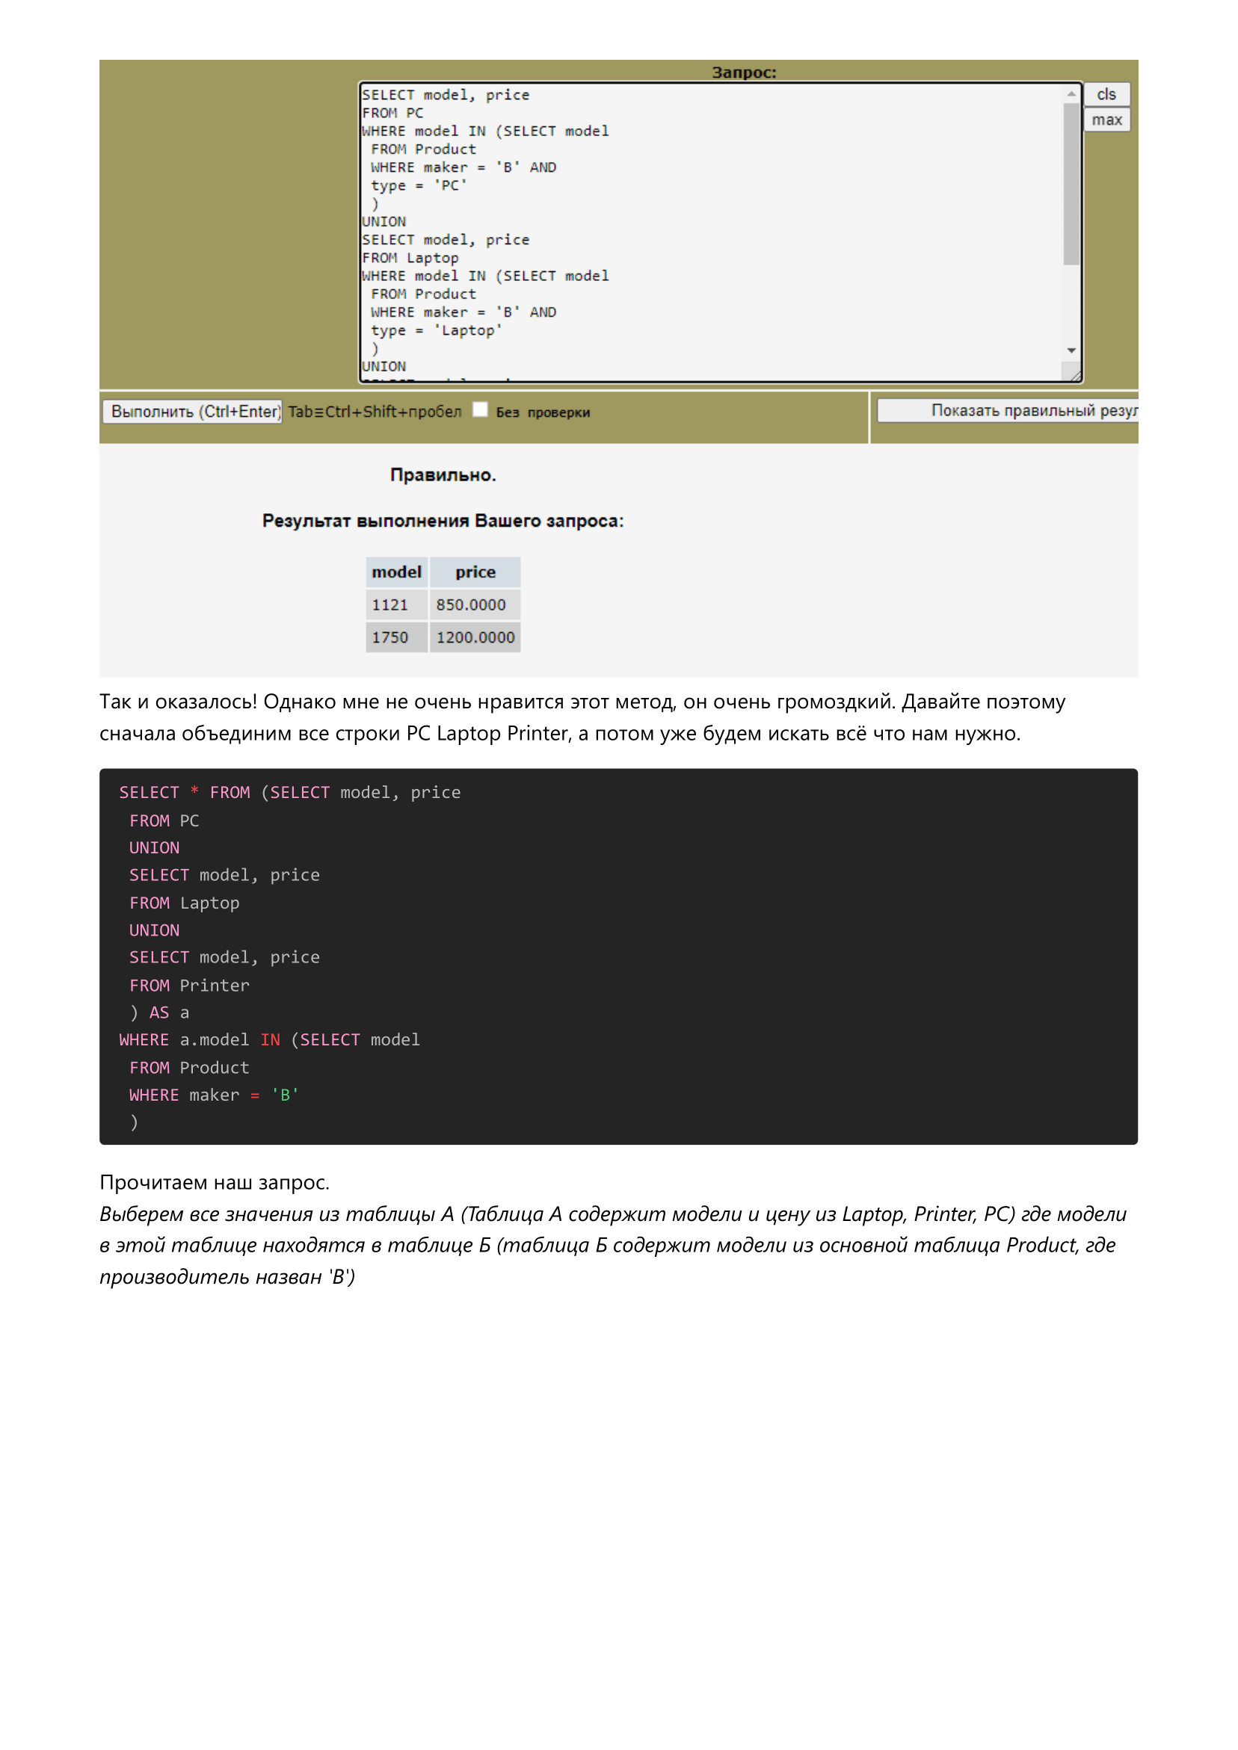
Task: Execute the query with "Выполнить (Ctrl+Enter)"
Action: [192, 411]
